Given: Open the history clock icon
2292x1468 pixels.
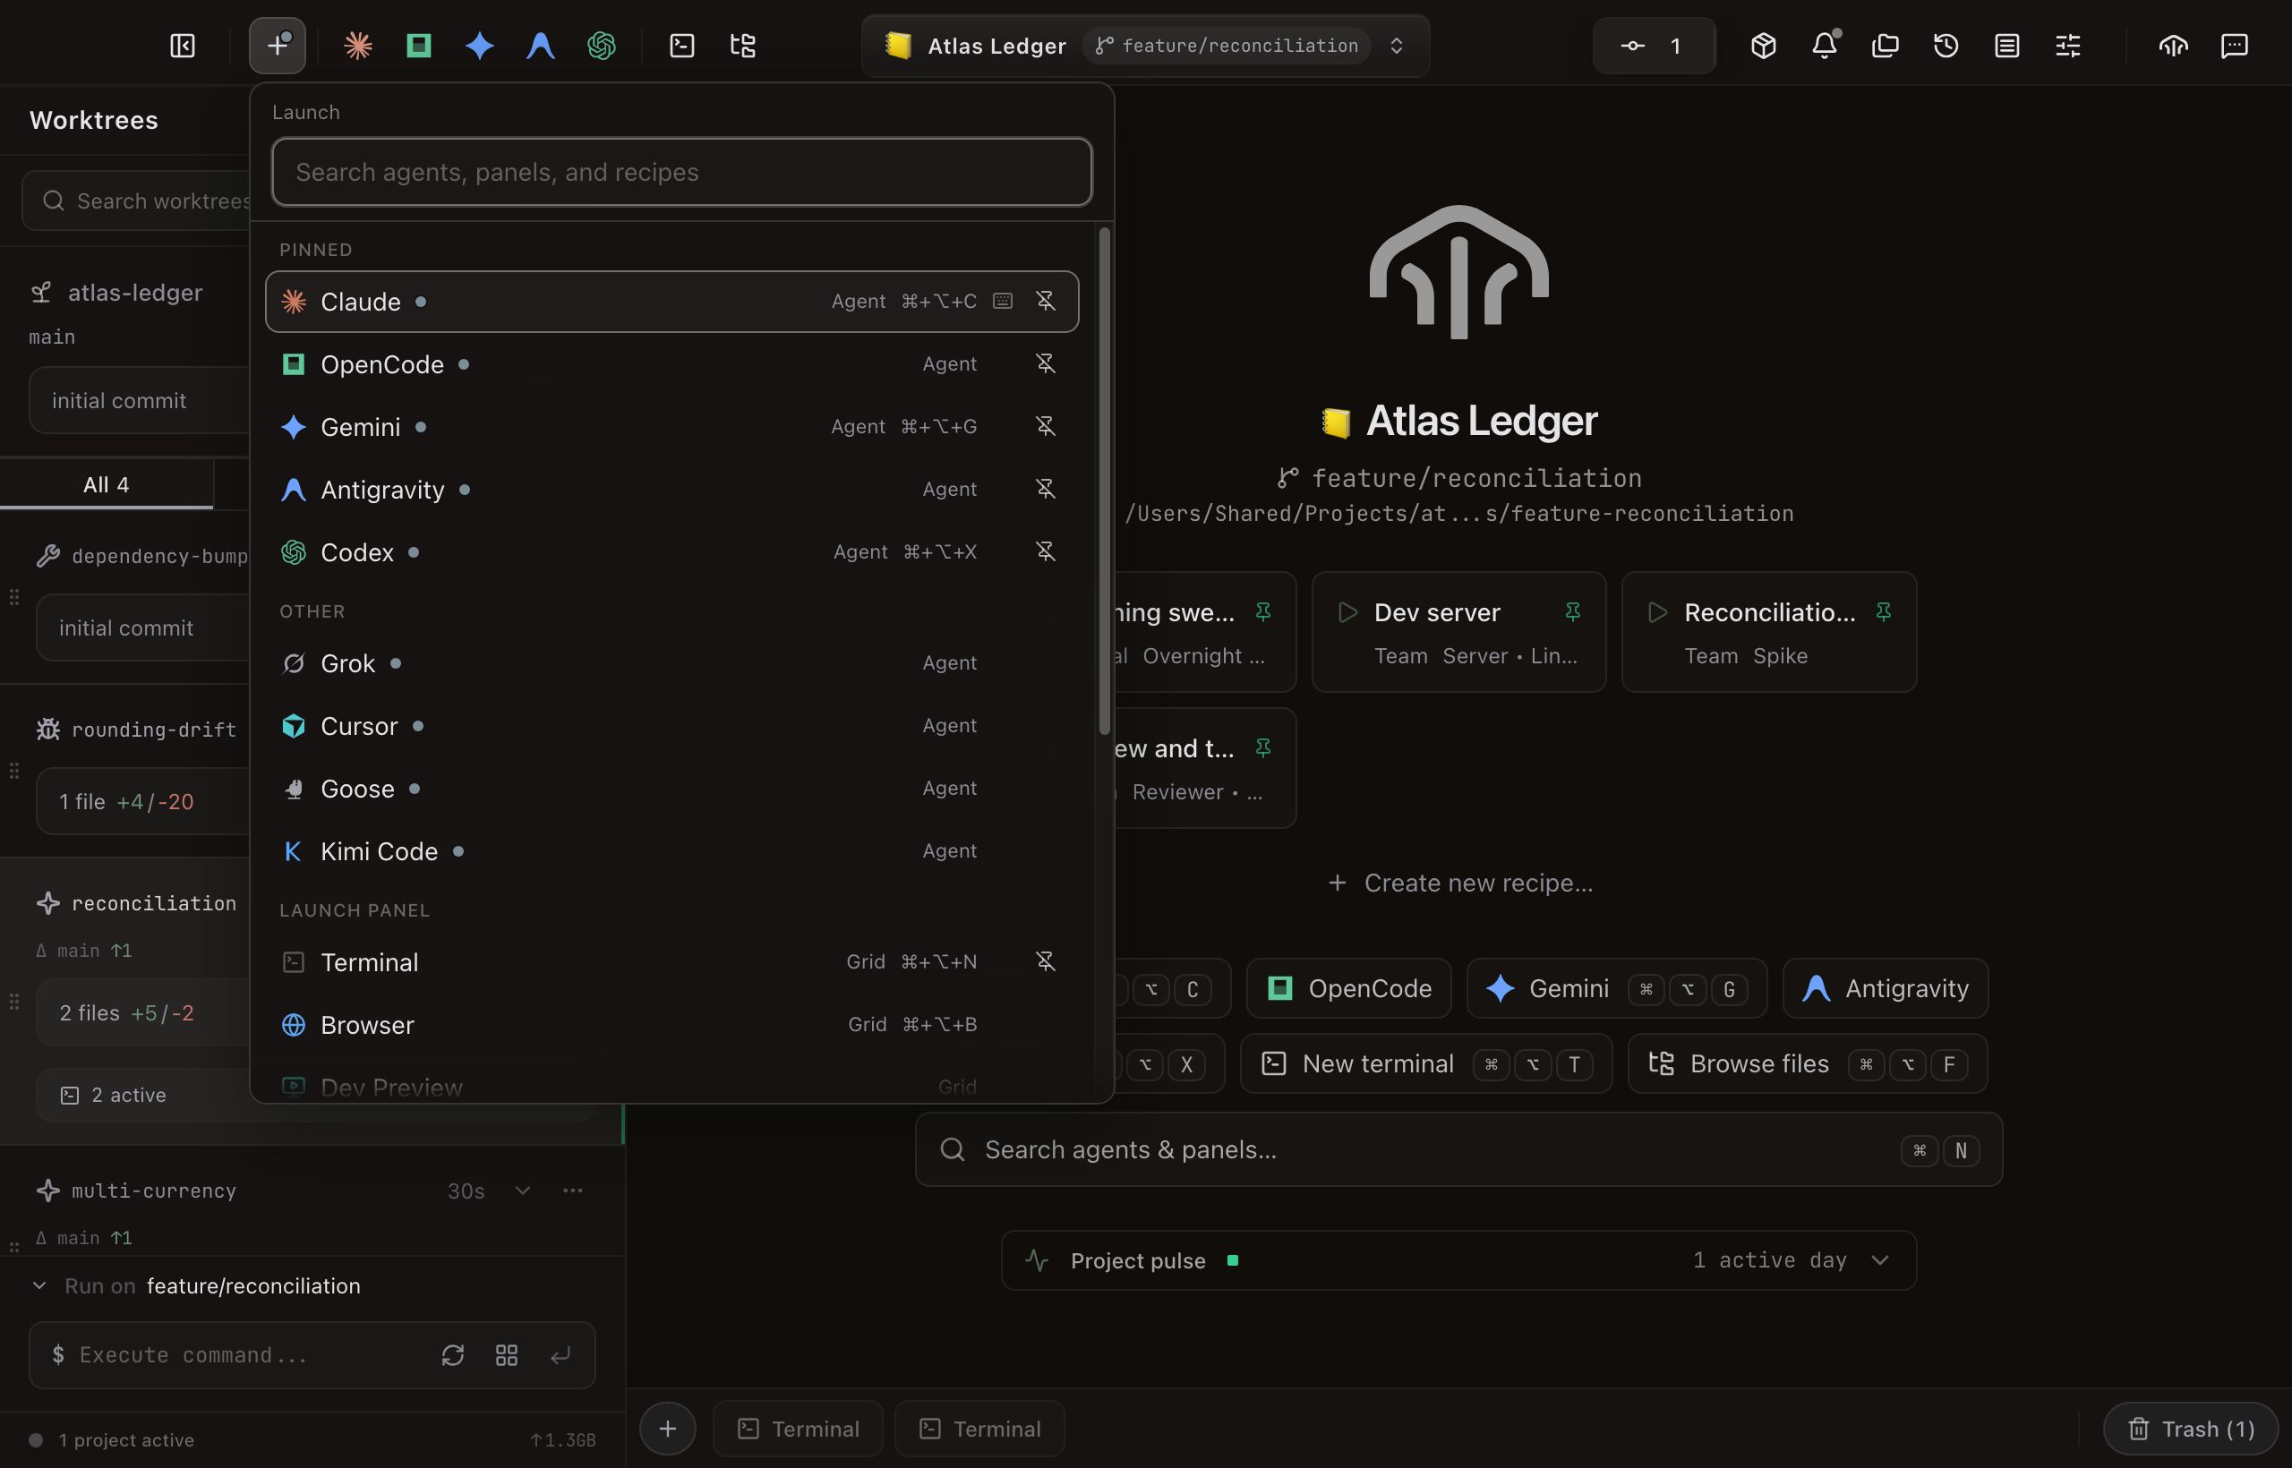Looking at the screenshot, I should tap(1946, 46).
